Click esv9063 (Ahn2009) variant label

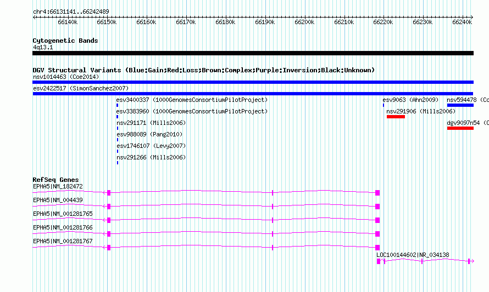coord(410,100)
